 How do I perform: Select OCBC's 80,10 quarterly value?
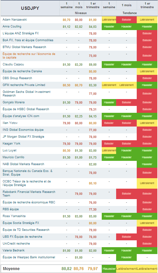pos(93,183)
